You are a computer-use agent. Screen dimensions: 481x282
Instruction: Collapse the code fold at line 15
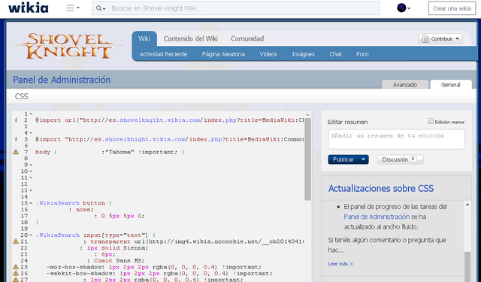(31, 203)
